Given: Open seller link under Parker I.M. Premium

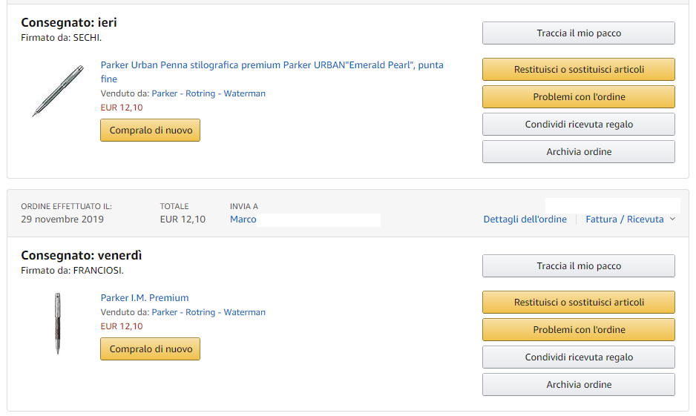Looking at the screenshot, I should click(x=209, y=312).
